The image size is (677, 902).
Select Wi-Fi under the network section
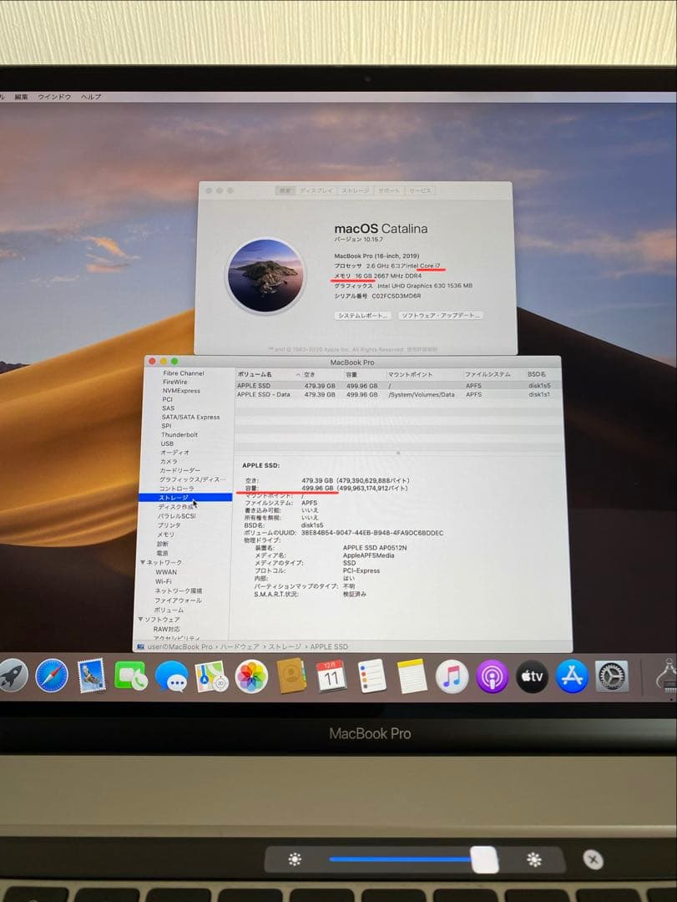pos(165,581)
